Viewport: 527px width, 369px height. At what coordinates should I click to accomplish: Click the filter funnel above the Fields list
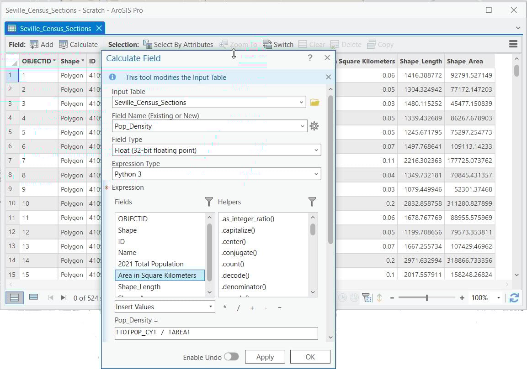tap(209, 202)
